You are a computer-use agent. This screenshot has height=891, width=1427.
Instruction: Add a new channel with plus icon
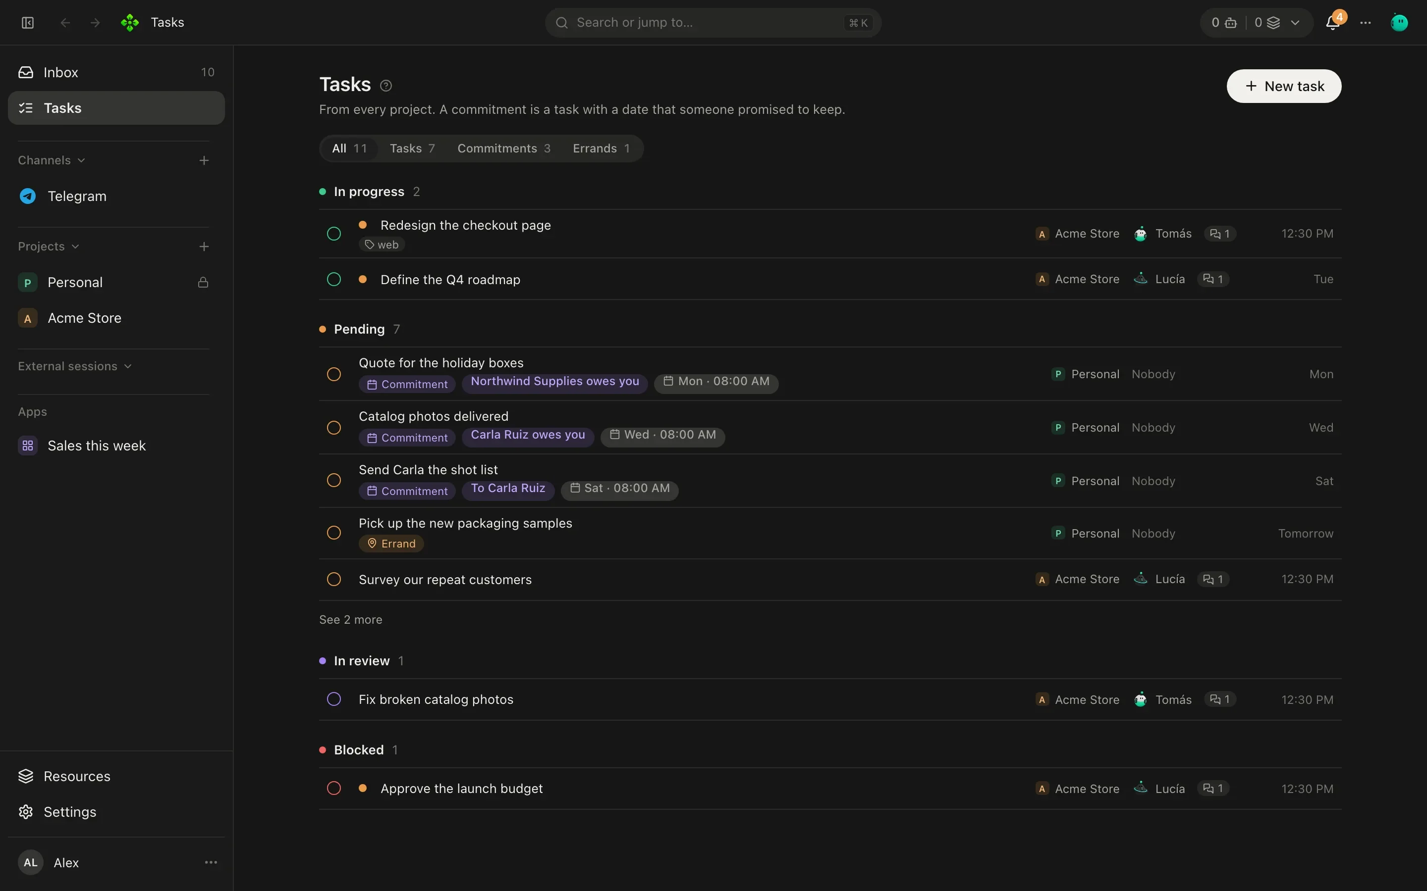(x=204, y=160)
